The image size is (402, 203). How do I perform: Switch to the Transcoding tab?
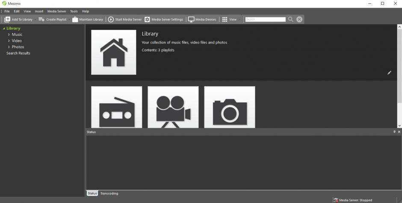pyautogui.click(x=109, y=194)
